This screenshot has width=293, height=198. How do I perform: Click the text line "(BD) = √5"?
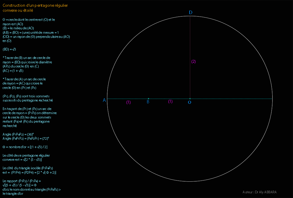[9, 49]
